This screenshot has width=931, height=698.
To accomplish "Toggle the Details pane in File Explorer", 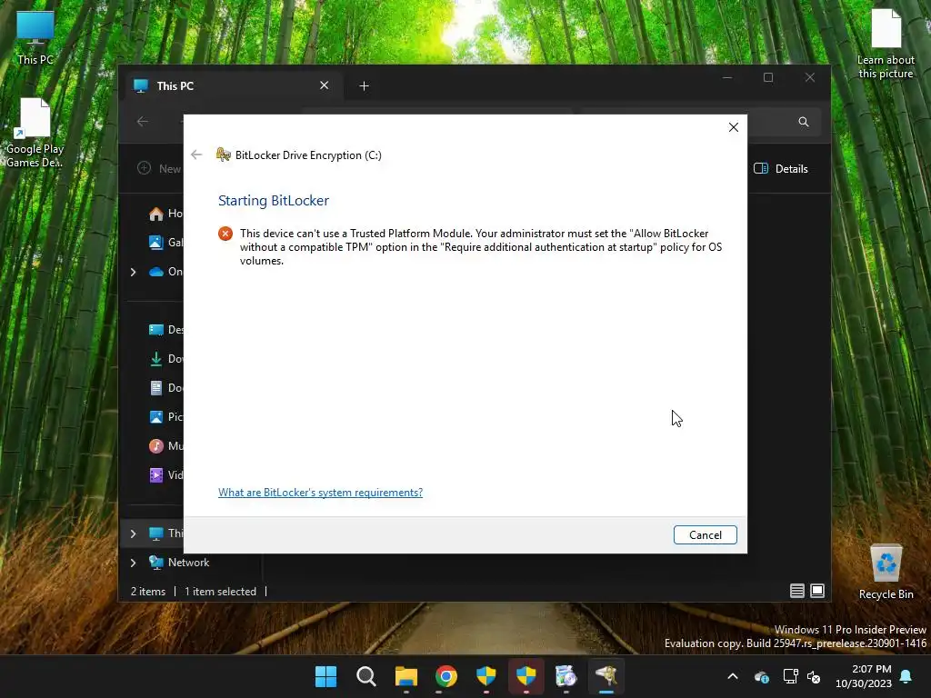I will (x=781, y=168).
